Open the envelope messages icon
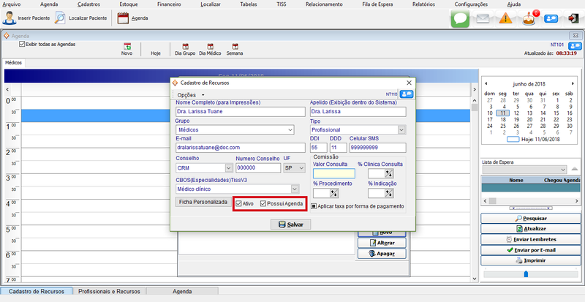The image size is (585, 302). 483,19
